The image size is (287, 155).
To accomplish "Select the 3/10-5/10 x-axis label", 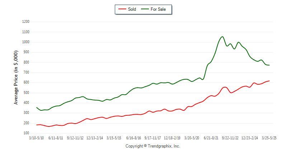I will pyautogui.click(x=37, y=138).
